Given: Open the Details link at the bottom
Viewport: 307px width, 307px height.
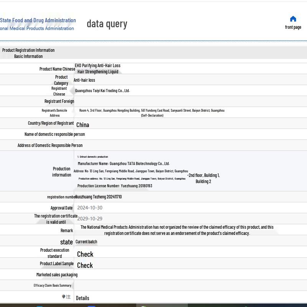Looking at the screenshot, I should (x=83, y=298).
